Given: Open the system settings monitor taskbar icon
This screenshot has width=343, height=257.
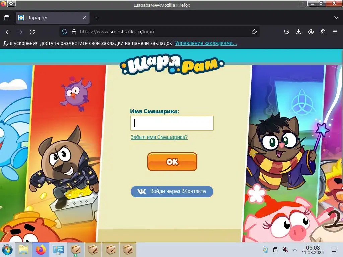Looking at the screenshot, I should point(58,250).
